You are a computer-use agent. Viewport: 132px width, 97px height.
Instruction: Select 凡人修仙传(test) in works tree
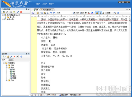click(x=13, y=15)
